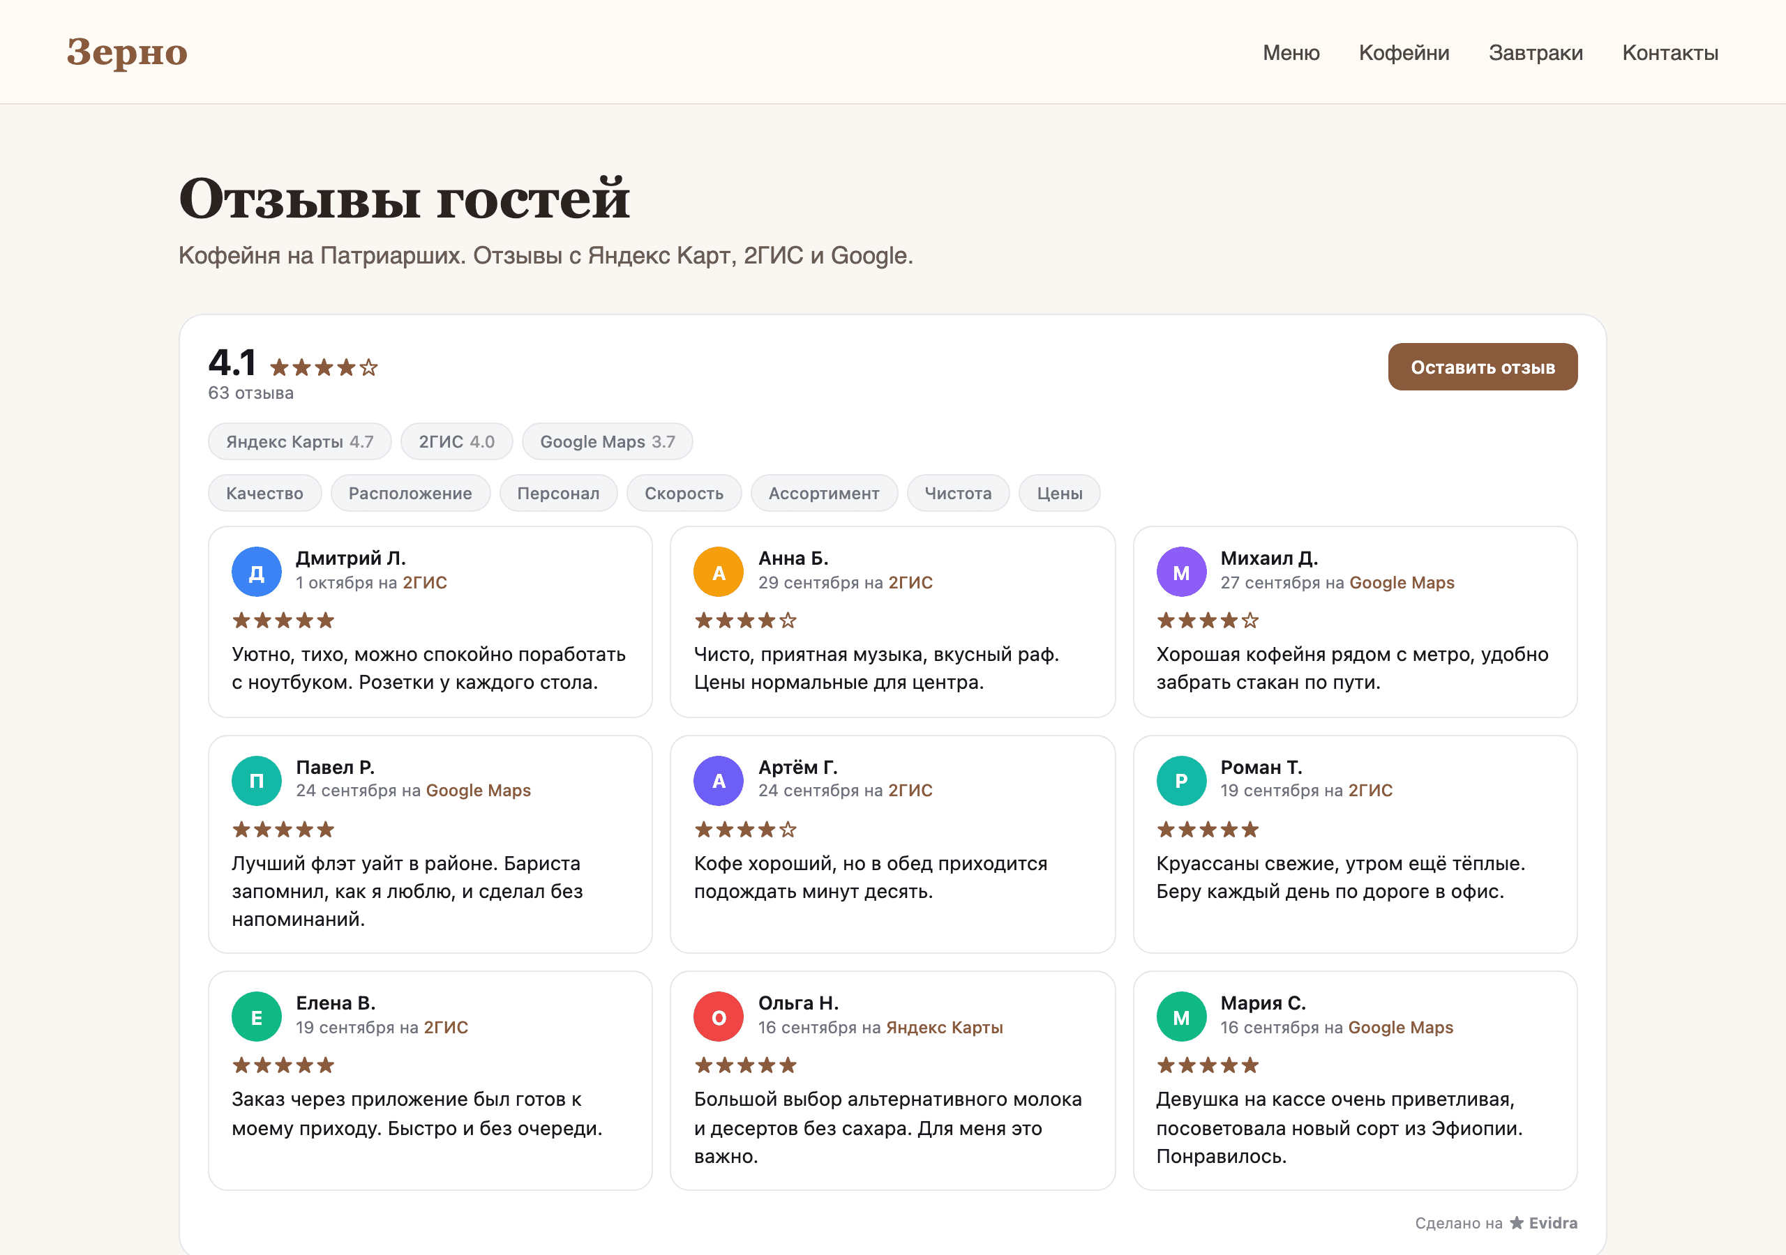The image size is (1786, 1255).
Task: Click the Evidra star logo icon
Action: coord(1516,1223)
